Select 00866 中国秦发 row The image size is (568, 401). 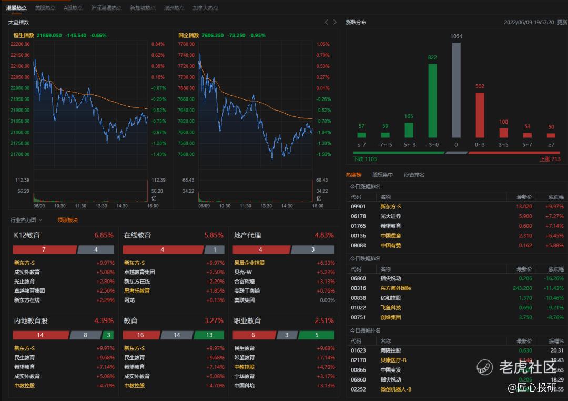tap(457, 370)
